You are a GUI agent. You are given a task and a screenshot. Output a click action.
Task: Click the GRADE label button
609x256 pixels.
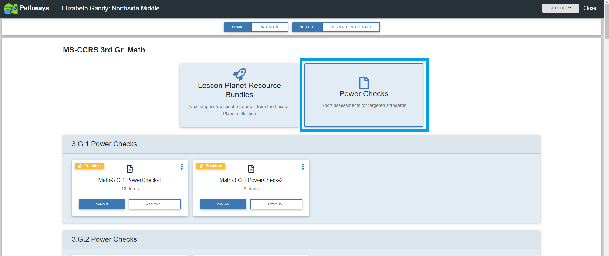pyautogui.click(x=238, y=27)
